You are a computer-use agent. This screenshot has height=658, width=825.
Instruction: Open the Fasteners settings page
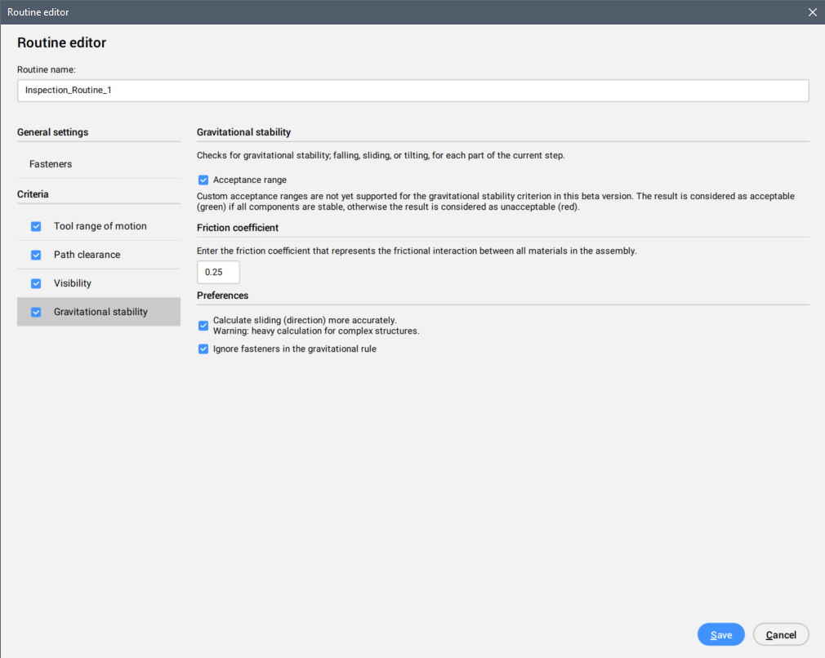51,164
